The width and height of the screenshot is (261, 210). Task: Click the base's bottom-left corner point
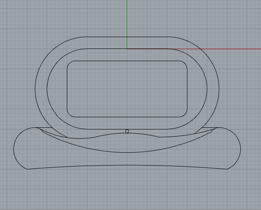coord(27,169)
